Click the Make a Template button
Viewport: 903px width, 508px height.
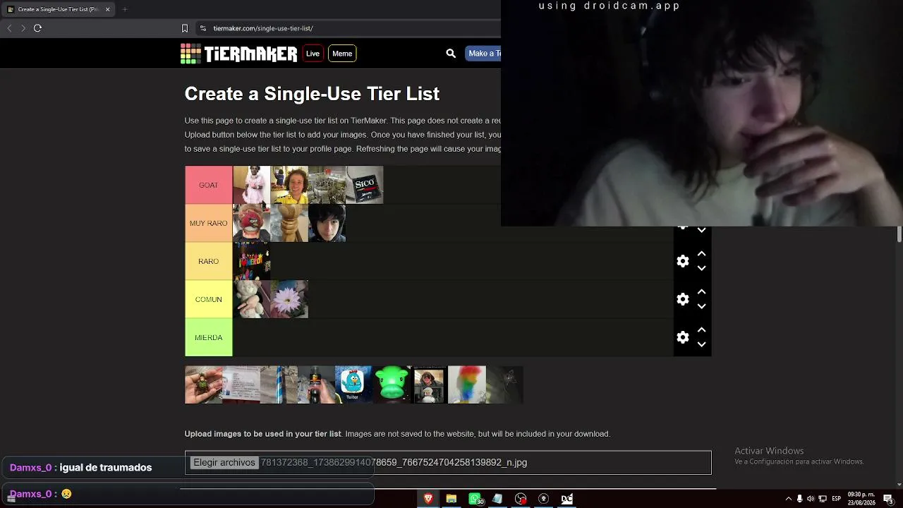(483, 54)
